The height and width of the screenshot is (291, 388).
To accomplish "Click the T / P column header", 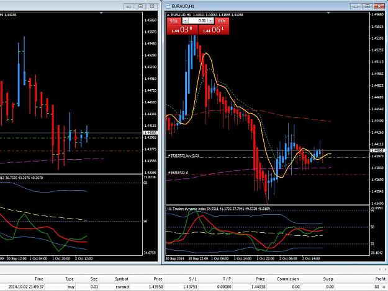I will tap(227, 279).
